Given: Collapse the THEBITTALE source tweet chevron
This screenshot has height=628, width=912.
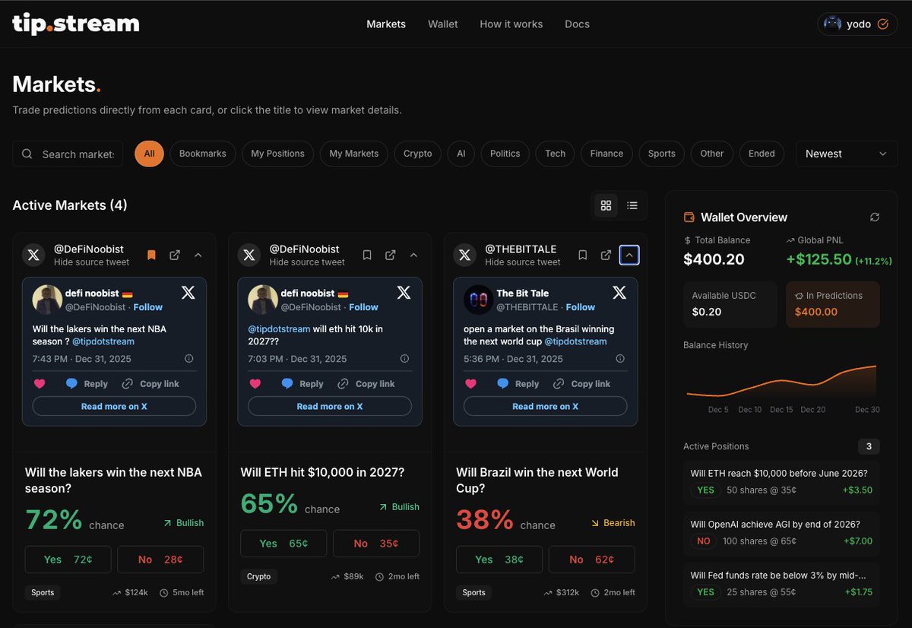Looking at the screenshot, I should 629,255.
